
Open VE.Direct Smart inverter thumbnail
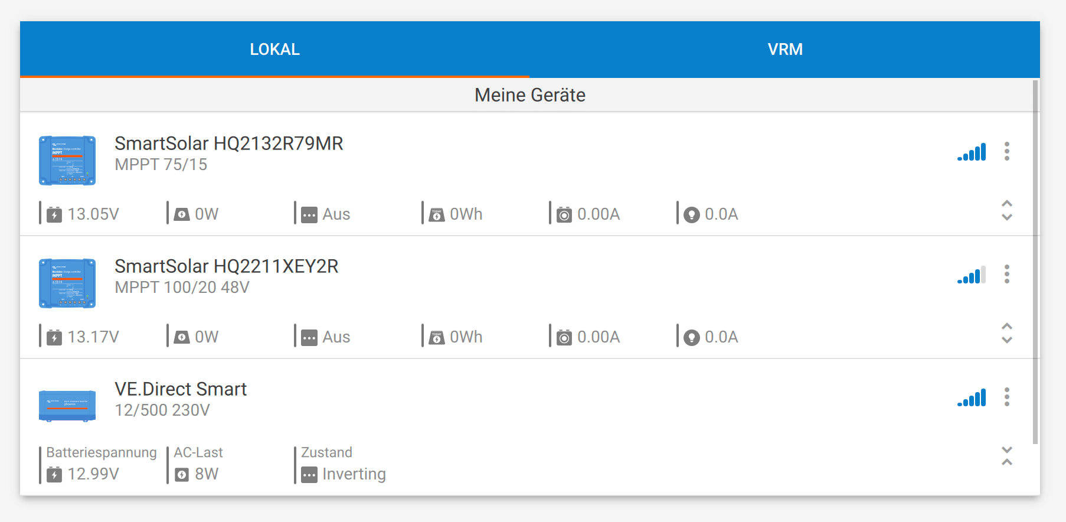click(67, 405)
